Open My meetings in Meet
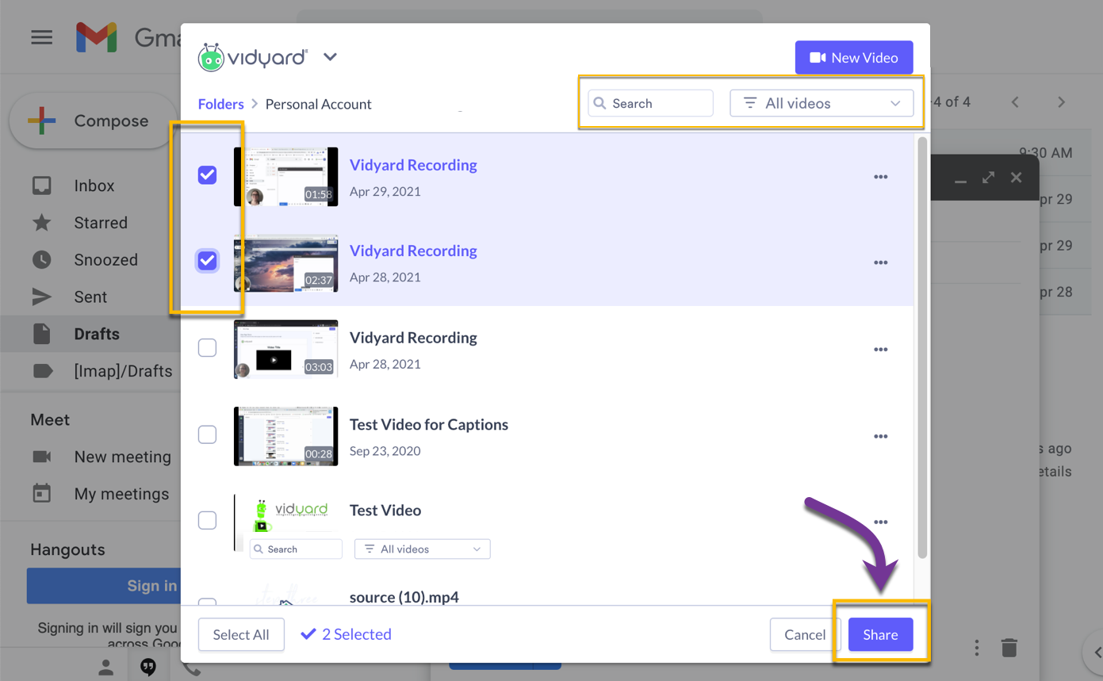Viewport: 1103px width, 681px height. point(121,494)
